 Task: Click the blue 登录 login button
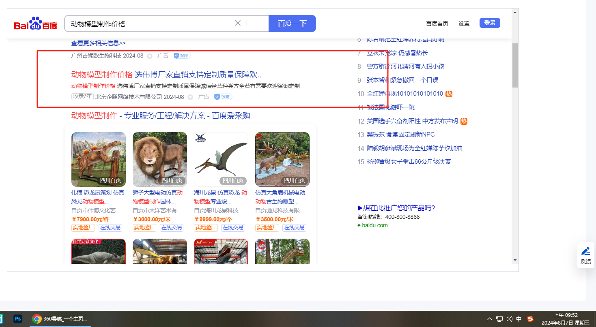[490, 23]
